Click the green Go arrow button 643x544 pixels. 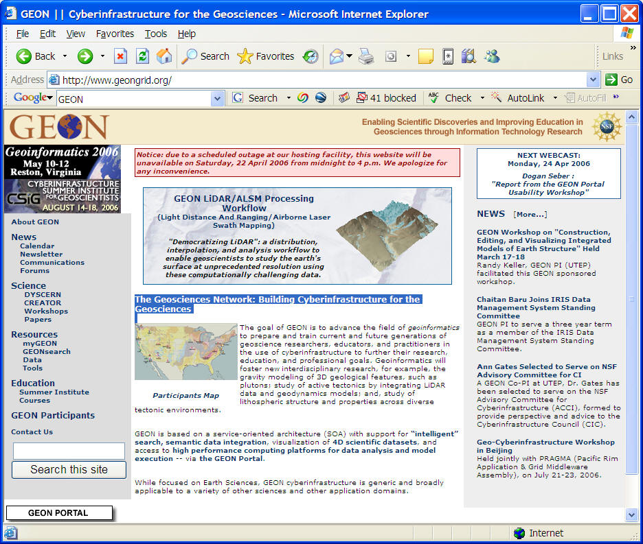pos(611,80)
